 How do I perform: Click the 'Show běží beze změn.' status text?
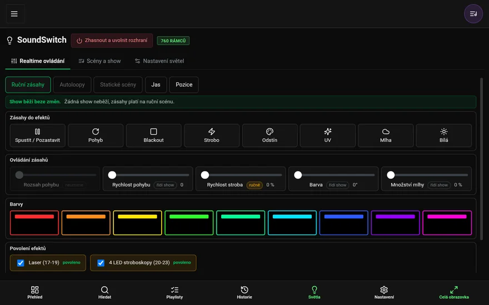35,102
